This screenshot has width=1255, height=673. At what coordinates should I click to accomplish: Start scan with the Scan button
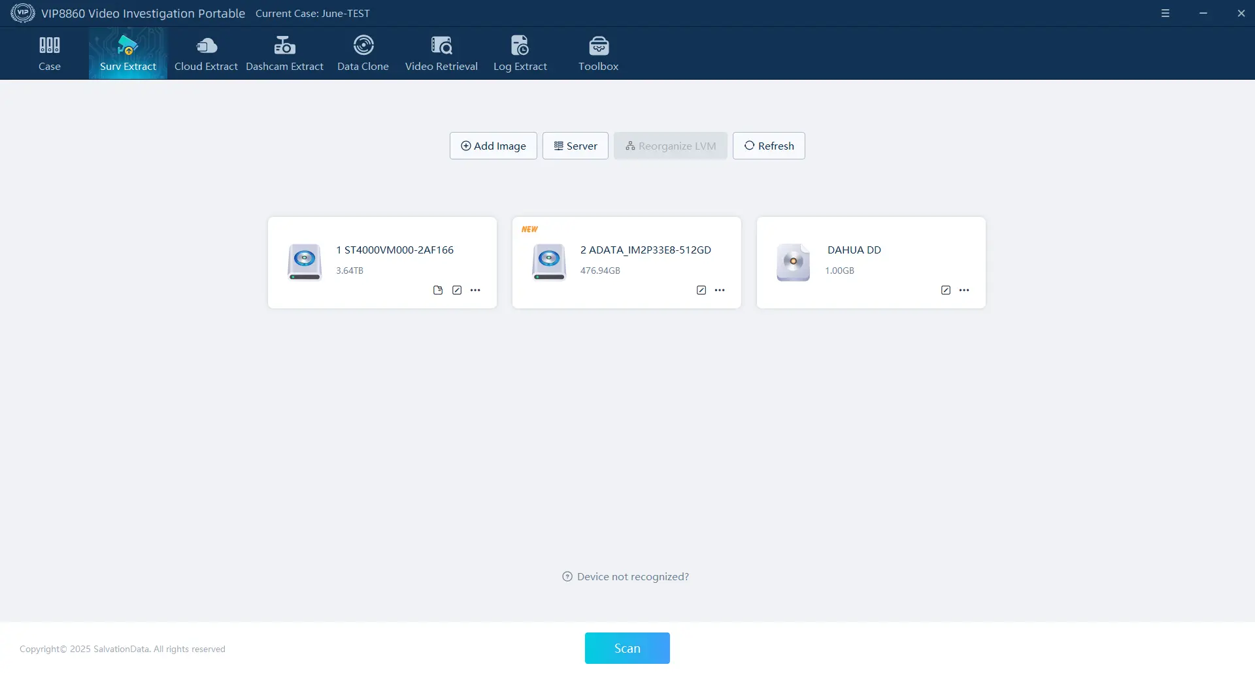pos(627,648)
